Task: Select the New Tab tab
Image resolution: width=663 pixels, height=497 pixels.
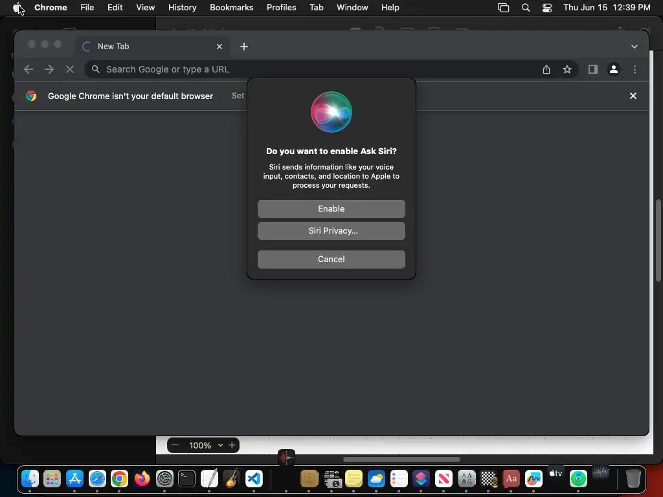Action: [x=153, y=47]
